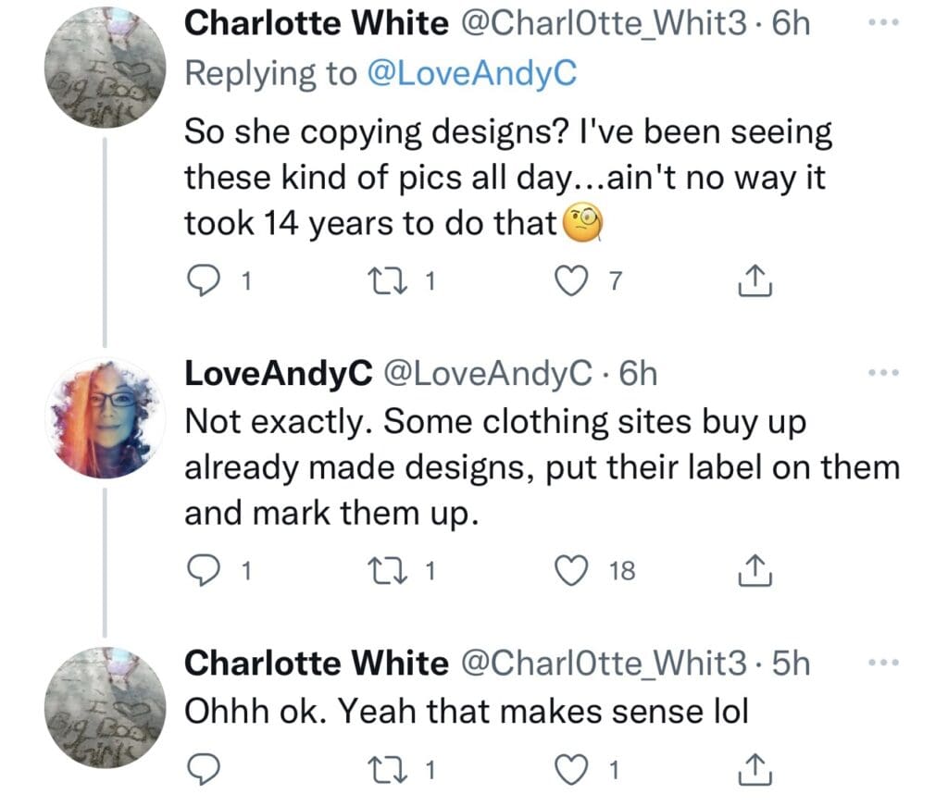Click the share icon on the bottom tweet
The height and width of the screenshot is (807, 948).
(x=756, y=766)
